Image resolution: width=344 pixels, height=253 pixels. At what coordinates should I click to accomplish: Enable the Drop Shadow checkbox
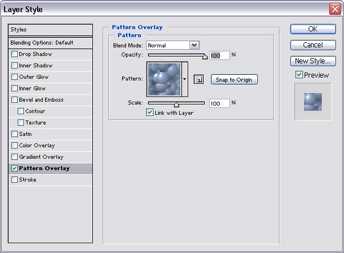tap(14, 54)
